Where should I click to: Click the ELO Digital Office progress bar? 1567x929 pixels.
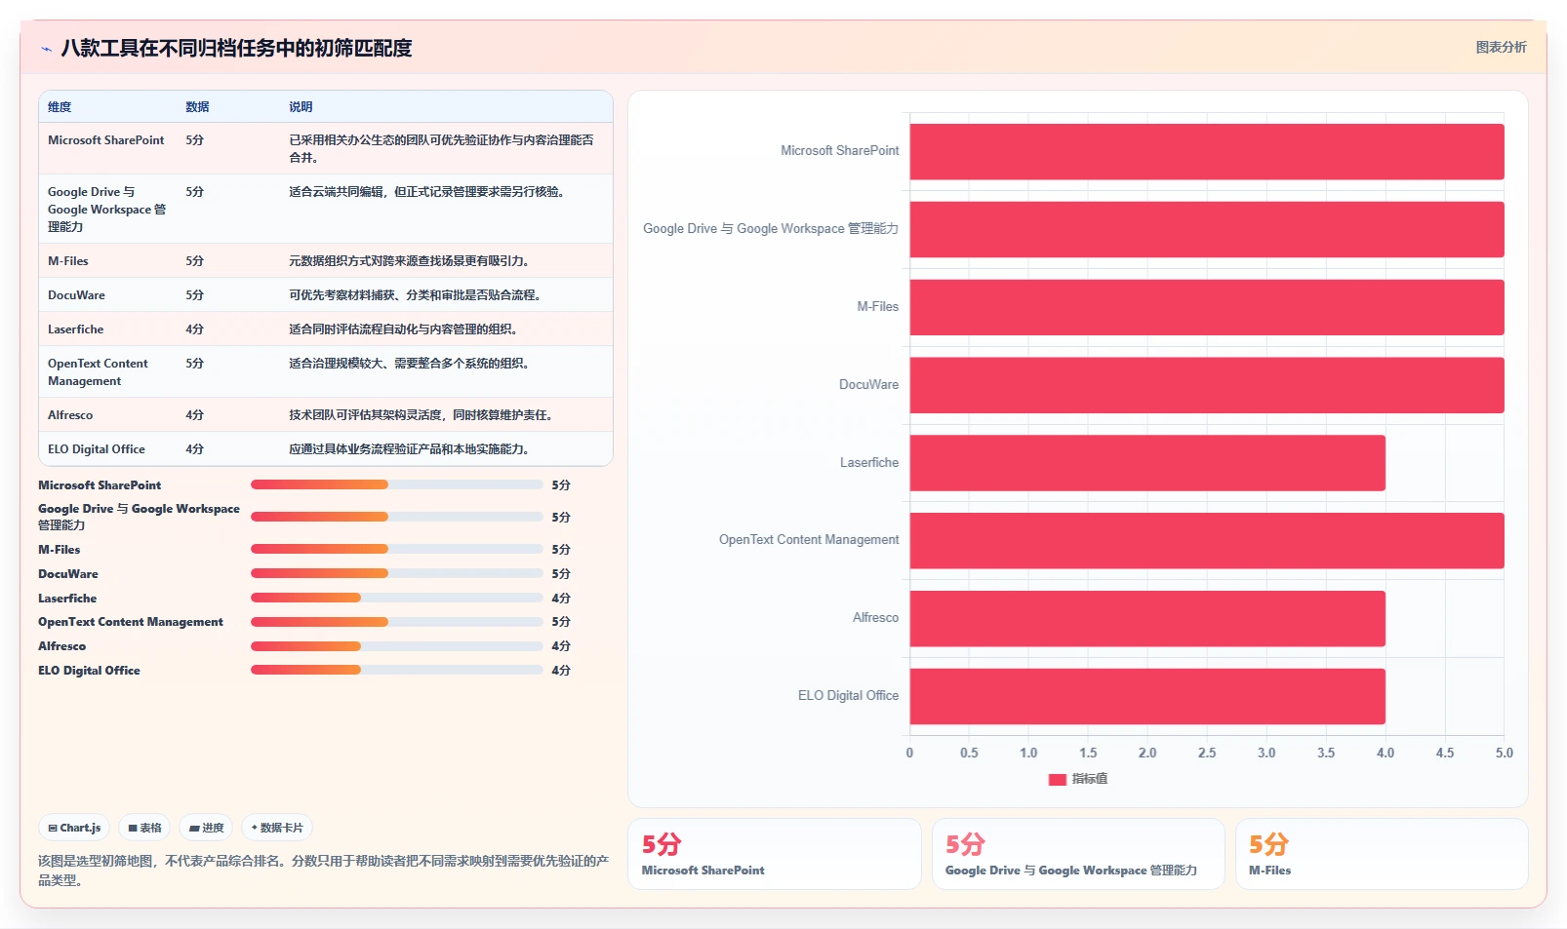pos(397,670)
